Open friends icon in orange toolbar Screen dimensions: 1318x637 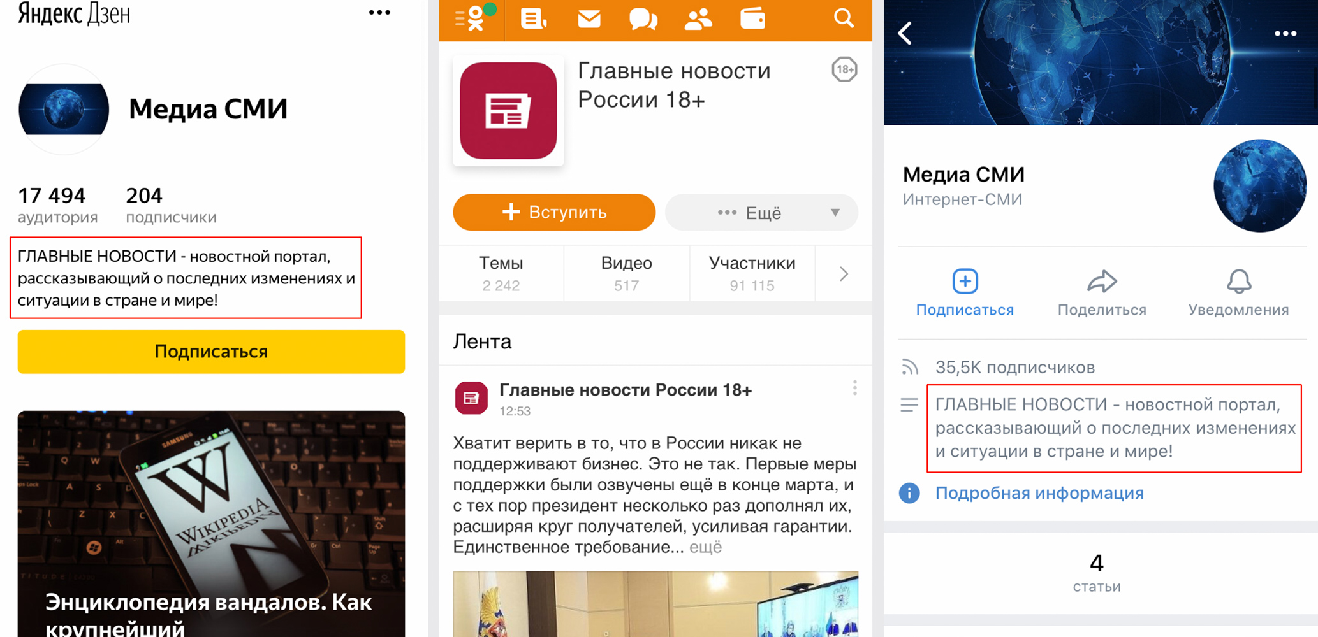(x=698, y=19)
